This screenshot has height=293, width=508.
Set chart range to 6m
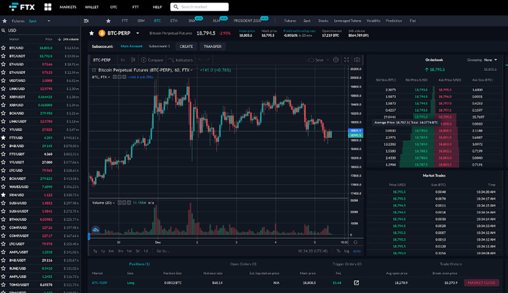(111, 251)
